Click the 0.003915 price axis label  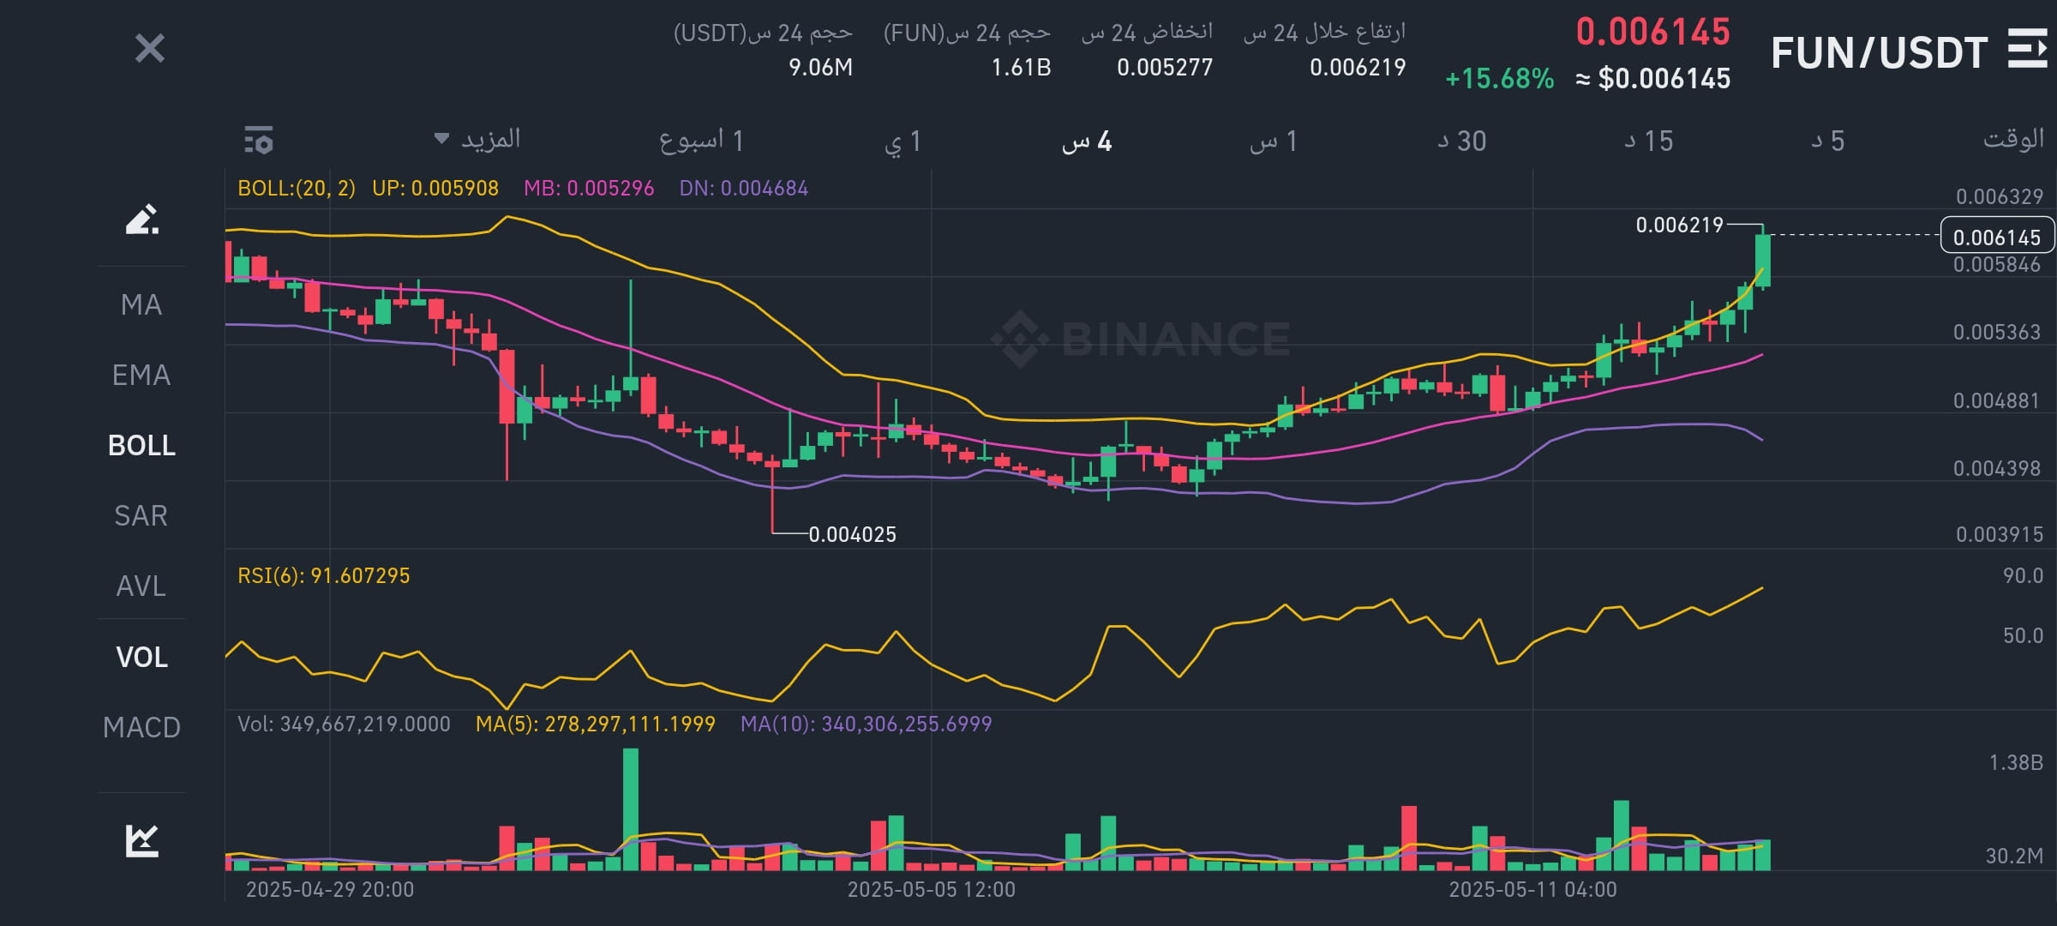(x=2000, y=534)
